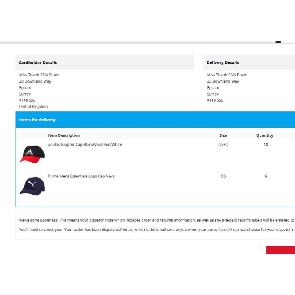Click the 'Item Description' column header

click(x=64, y=135)
